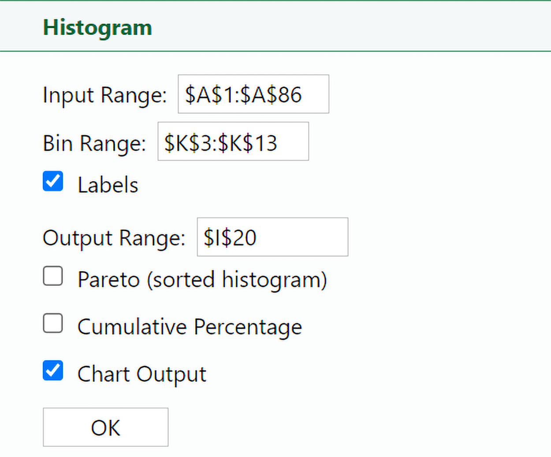
Task: Click the OK button to run the histogram
Action: [105, 427]
